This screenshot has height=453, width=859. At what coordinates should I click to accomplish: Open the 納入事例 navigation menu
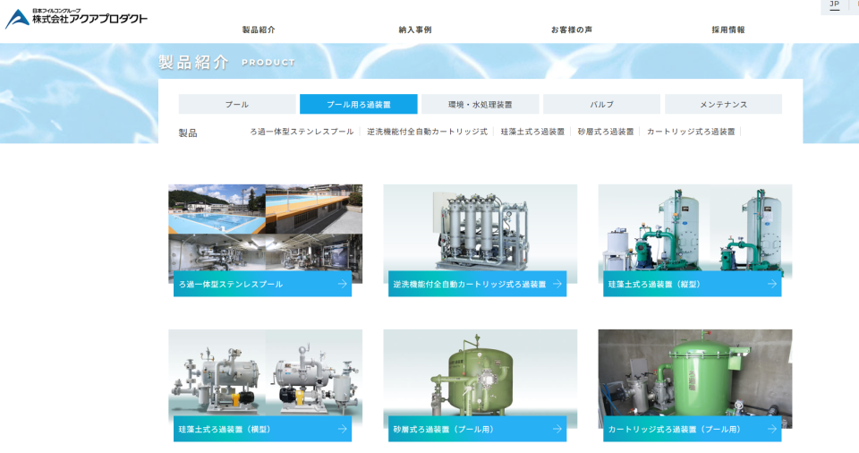pos(415,30)
